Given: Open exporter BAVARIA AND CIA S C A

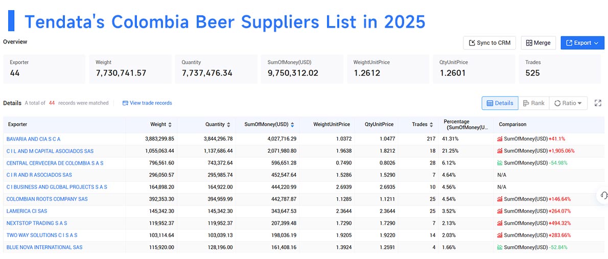Looking at the screenshot, I should [x=33, y=139].
